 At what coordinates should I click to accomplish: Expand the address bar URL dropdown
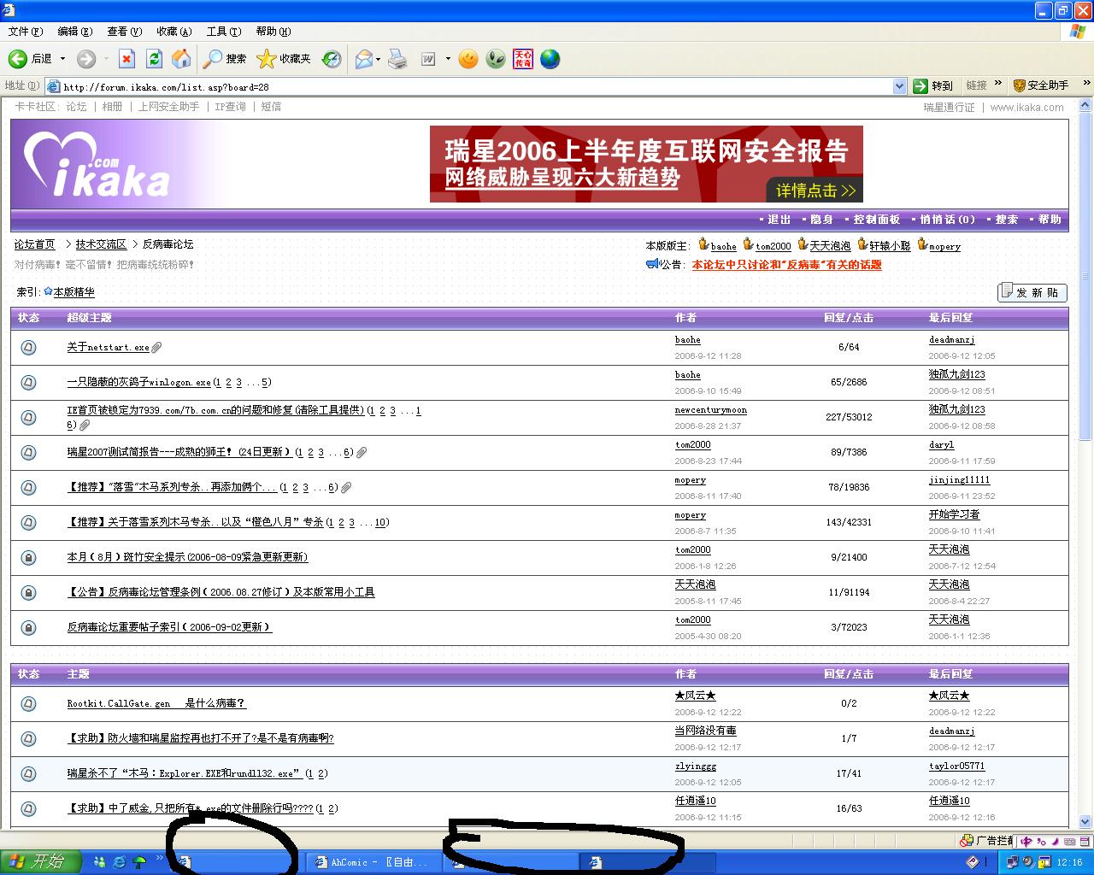point(899,86)
